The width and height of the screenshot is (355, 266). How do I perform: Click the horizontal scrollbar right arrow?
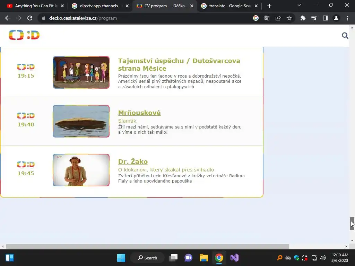pyautogui.click(x=346, y=246)
